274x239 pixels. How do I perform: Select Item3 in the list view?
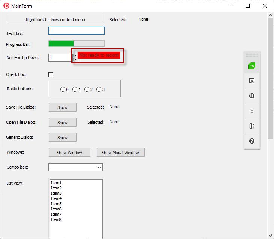click(56, 193)
